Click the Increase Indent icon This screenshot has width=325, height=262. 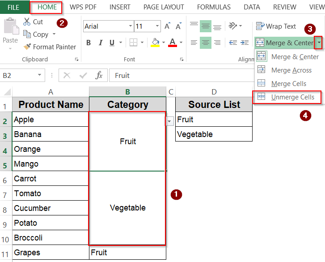pyautogui.click(x=245, y=43)
